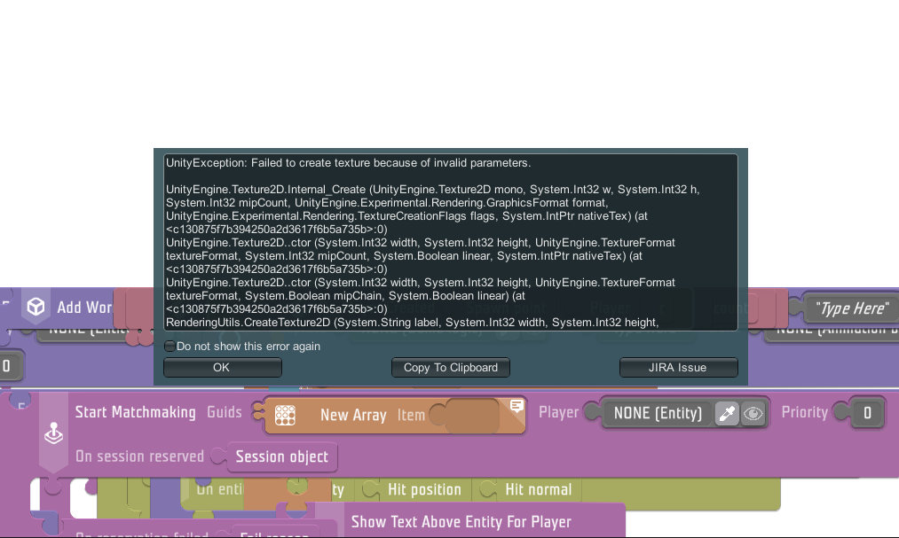
Task: Open the comment icon on New Array block
Action: 517,406
